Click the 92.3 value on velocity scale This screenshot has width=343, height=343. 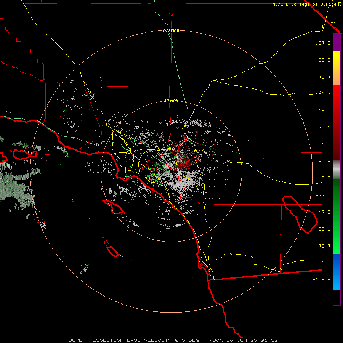324,60
